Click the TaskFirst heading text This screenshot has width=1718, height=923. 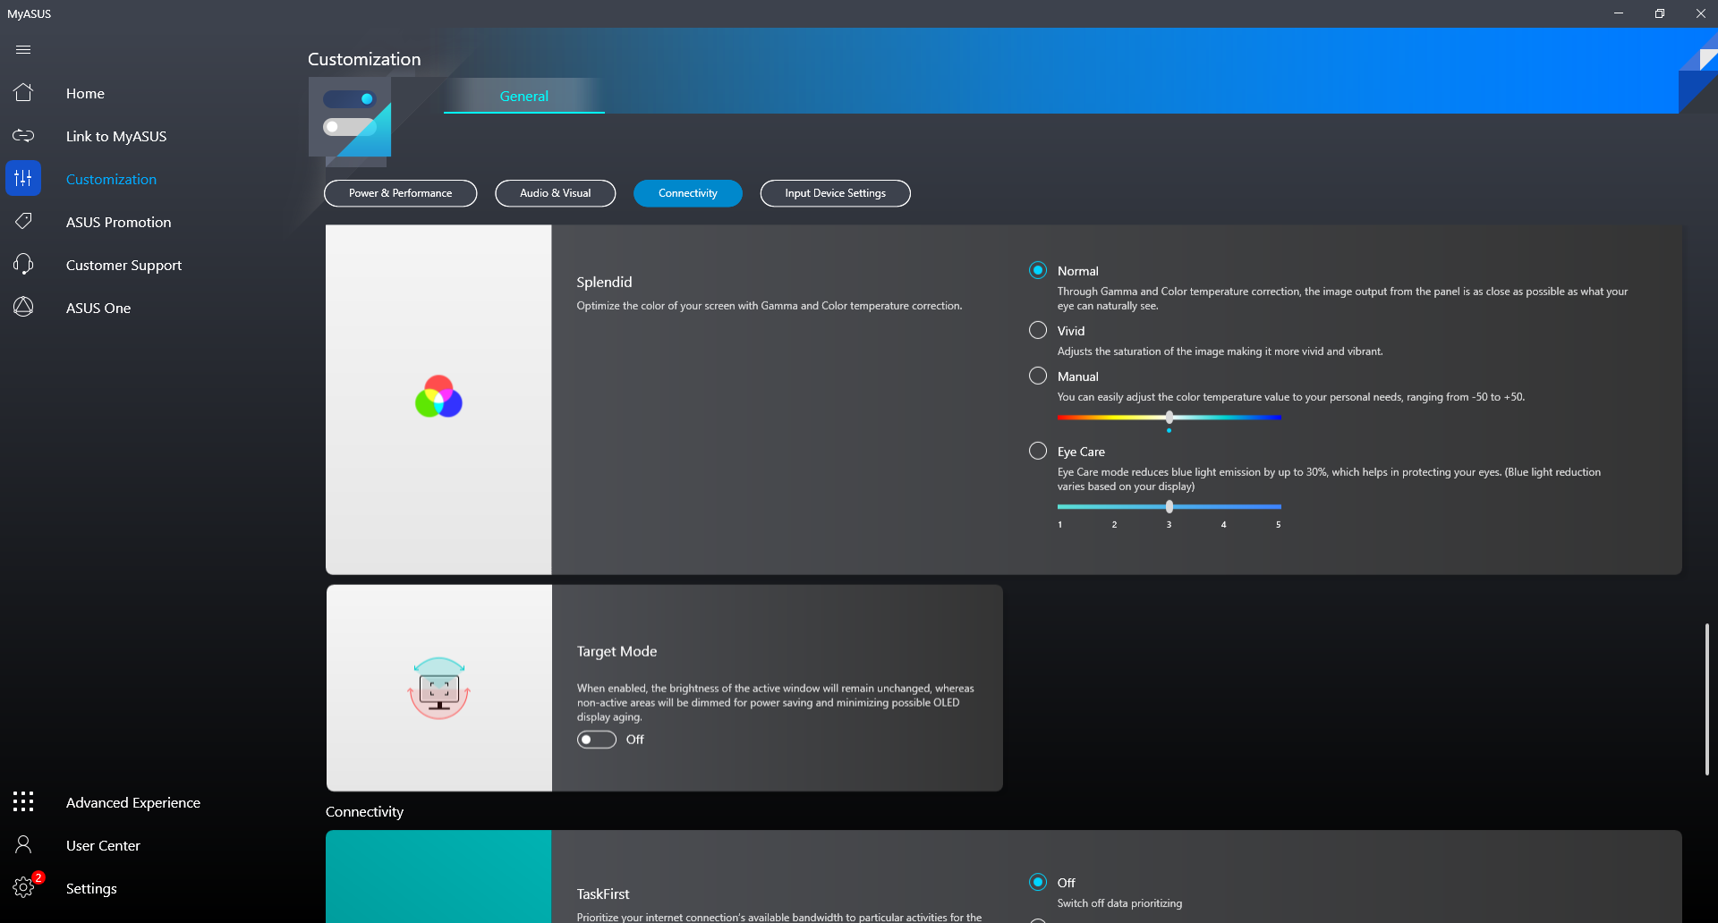(603, 893)
